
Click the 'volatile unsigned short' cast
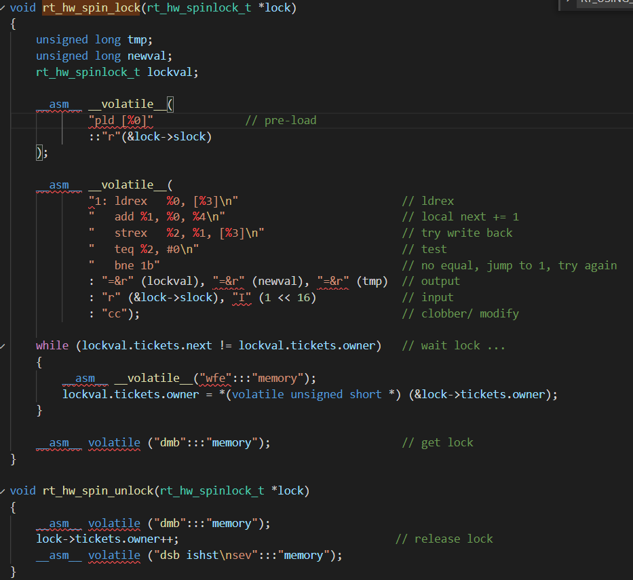click(x=307, y=394)
